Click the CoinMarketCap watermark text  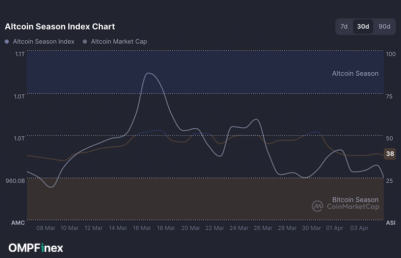(x=353, y=207)
